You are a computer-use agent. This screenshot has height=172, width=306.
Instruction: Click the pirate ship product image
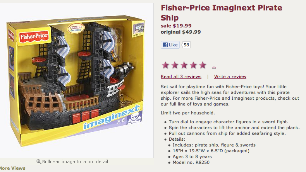[76, 80]
